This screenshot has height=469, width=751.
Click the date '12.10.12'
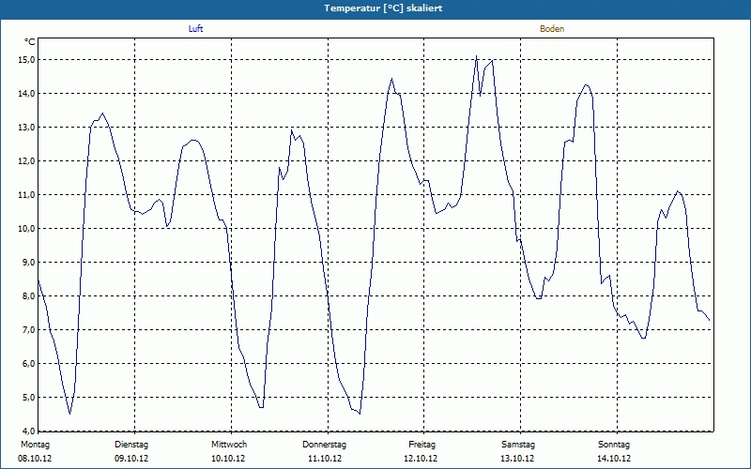tap(421, 459)
